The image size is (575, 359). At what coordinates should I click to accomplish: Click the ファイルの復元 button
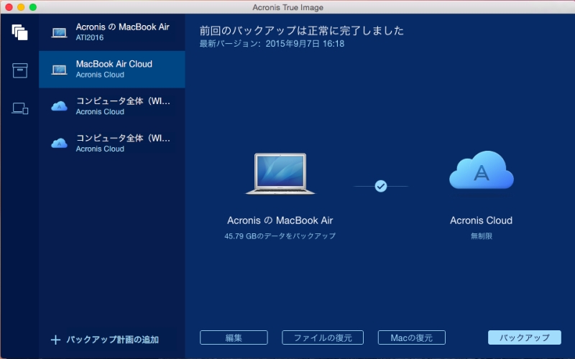click(323, 337)
